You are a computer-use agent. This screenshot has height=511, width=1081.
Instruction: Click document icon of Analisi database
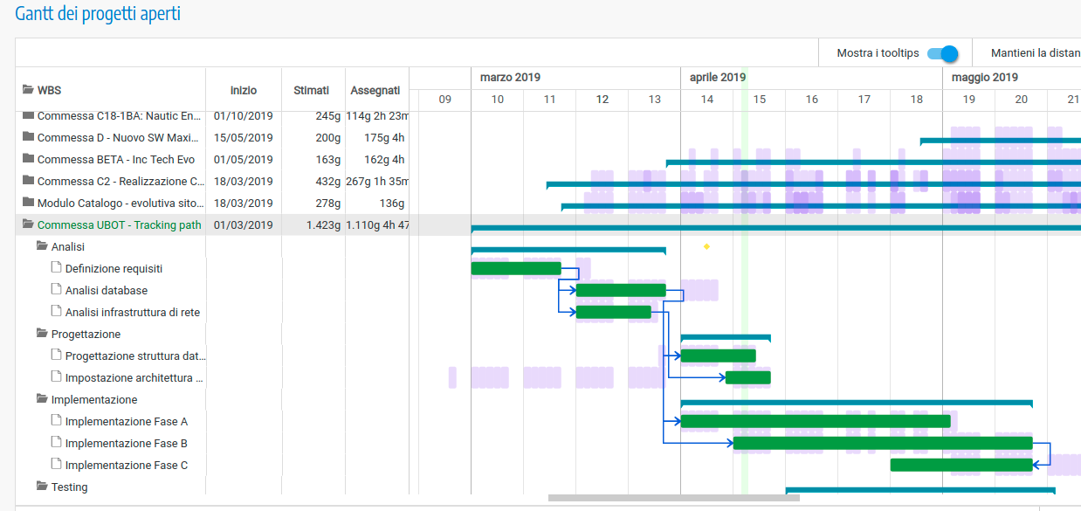[57, 290]
